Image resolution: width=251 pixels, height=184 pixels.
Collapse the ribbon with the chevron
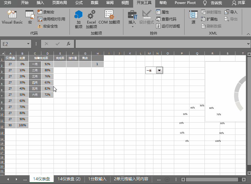point(248,34)
